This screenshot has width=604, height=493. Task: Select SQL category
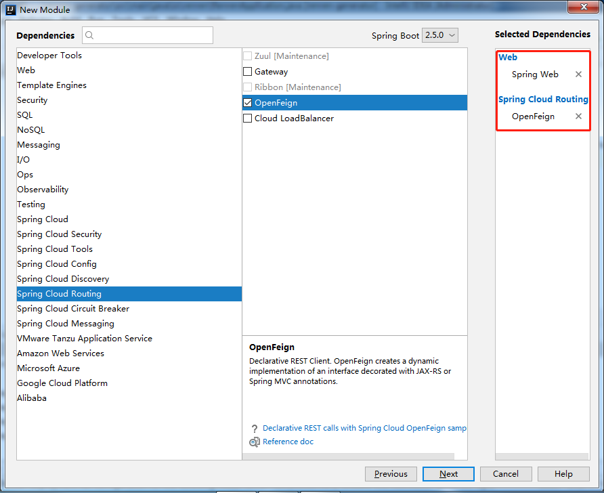click(x=129, y=114)
